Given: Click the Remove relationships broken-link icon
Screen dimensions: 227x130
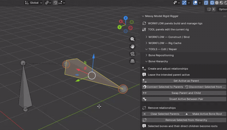Looking at the screenshot, I should [144, 108].
